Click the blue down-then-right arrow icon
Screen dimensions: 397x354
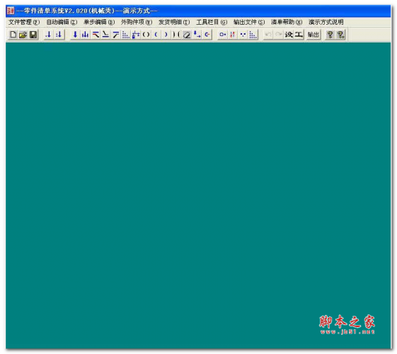(197, 35)
